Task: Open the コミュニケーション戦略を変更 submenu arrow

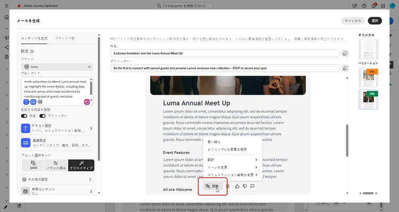Action: pyautogui.click(x=256, y=175)
